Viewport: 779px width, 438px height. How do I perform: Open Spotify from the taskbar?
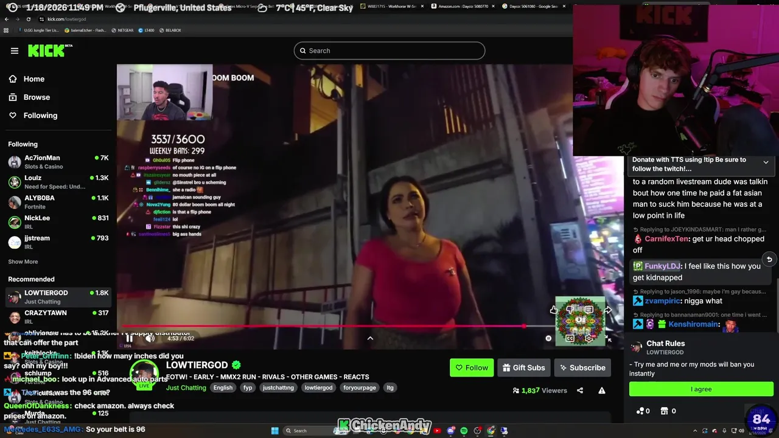464,431
